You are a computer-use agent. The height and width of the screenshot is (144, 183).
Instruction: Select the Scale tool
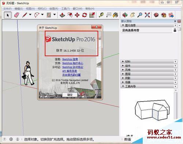point(92,15)
